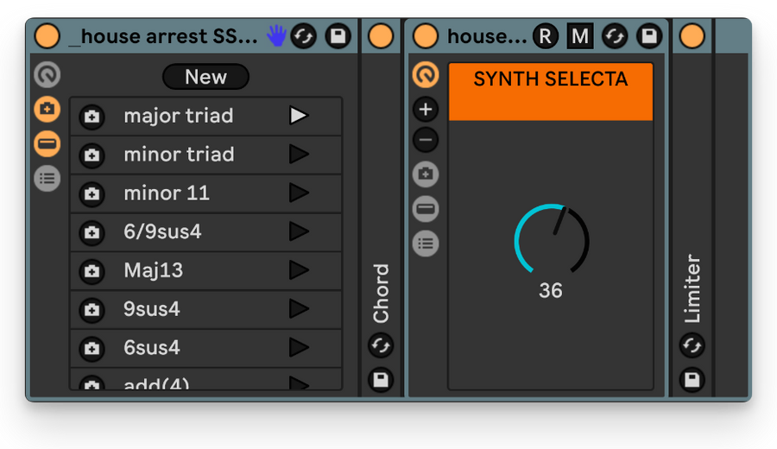
Task: Hot-swap the Chord device preset
Action: tap(381, 345)
